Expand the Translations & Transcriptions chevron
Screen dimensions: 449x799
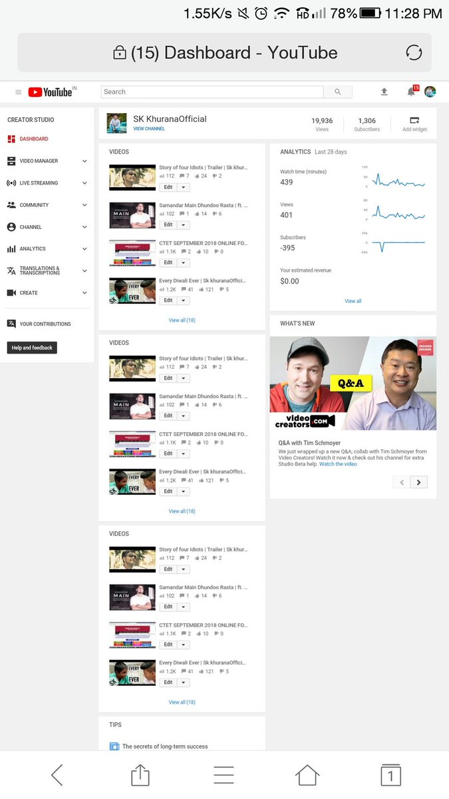[x=84, y=271]
